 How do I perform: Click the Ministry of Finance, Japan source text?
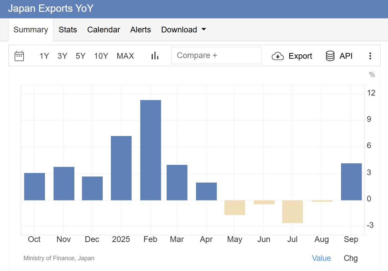click(x=59, y=258)
